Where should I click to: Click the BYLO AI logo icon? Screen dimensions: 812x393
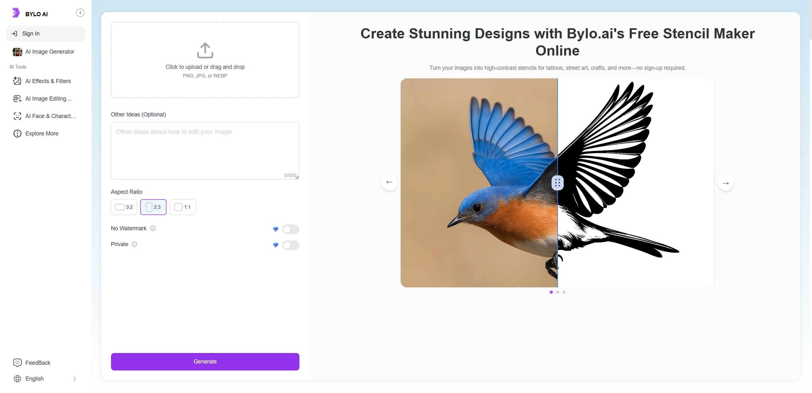(x=16, y=13)
